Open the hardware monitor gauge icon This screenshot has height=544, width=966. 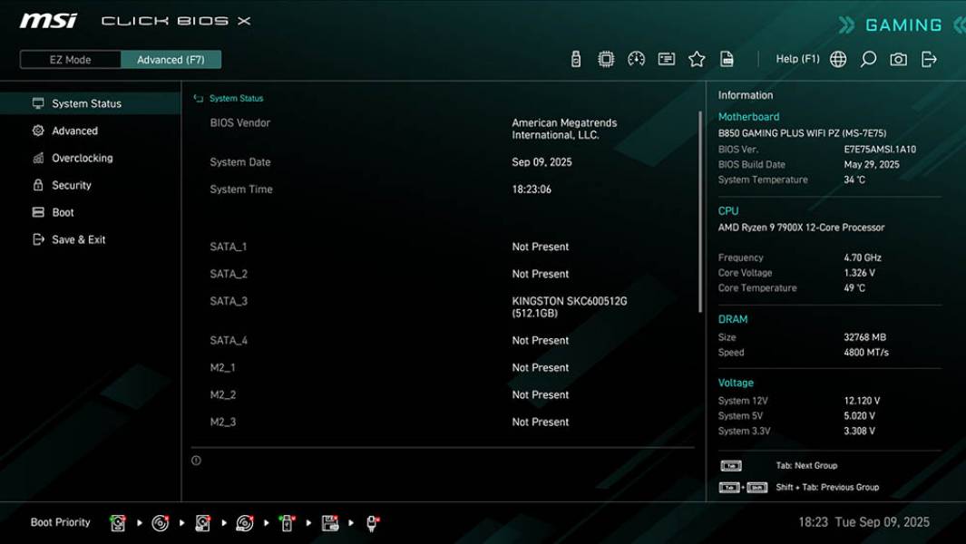635,58
